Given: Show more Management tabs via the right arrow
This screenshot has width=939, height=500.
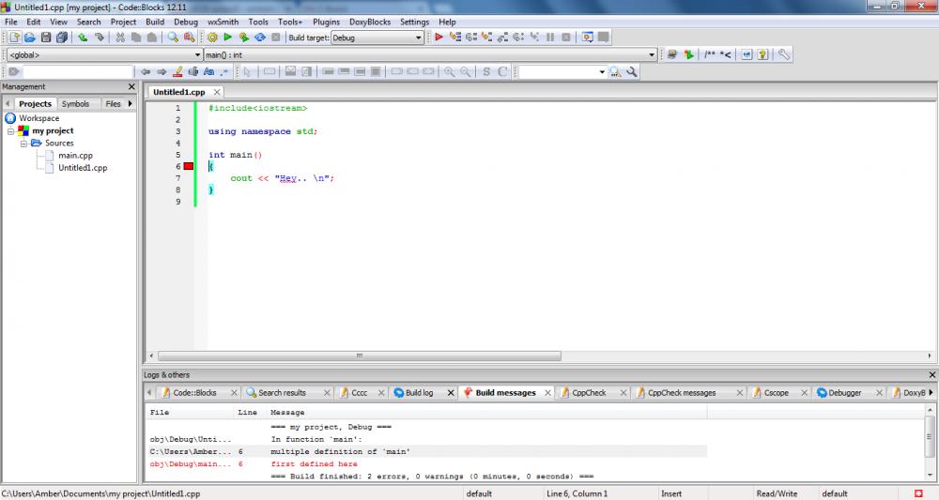Looking at the screenshot, I should click(130, 103).
